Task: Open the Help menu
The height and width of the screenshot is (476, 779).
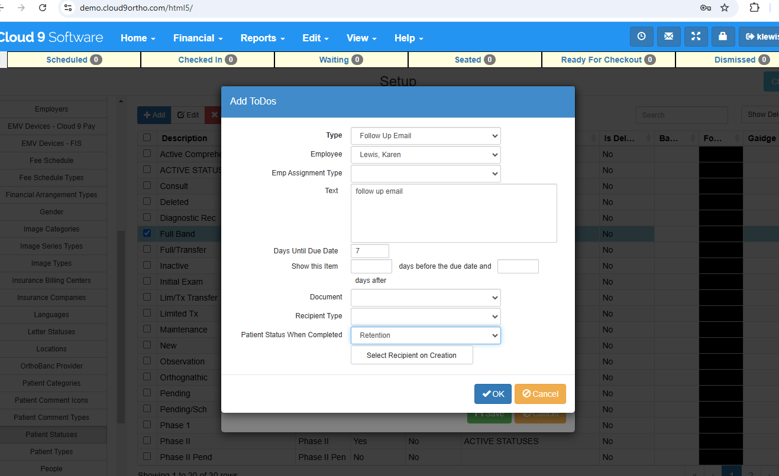Action: [x=409, y=38]
